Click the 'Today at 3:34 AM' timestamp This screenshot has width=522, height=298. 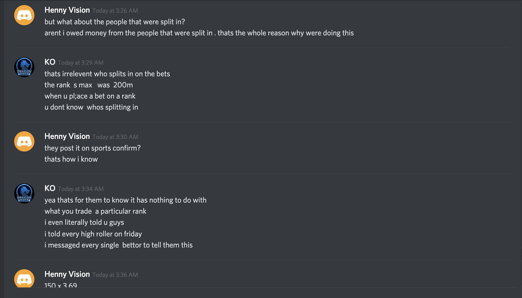click(81, 189)
